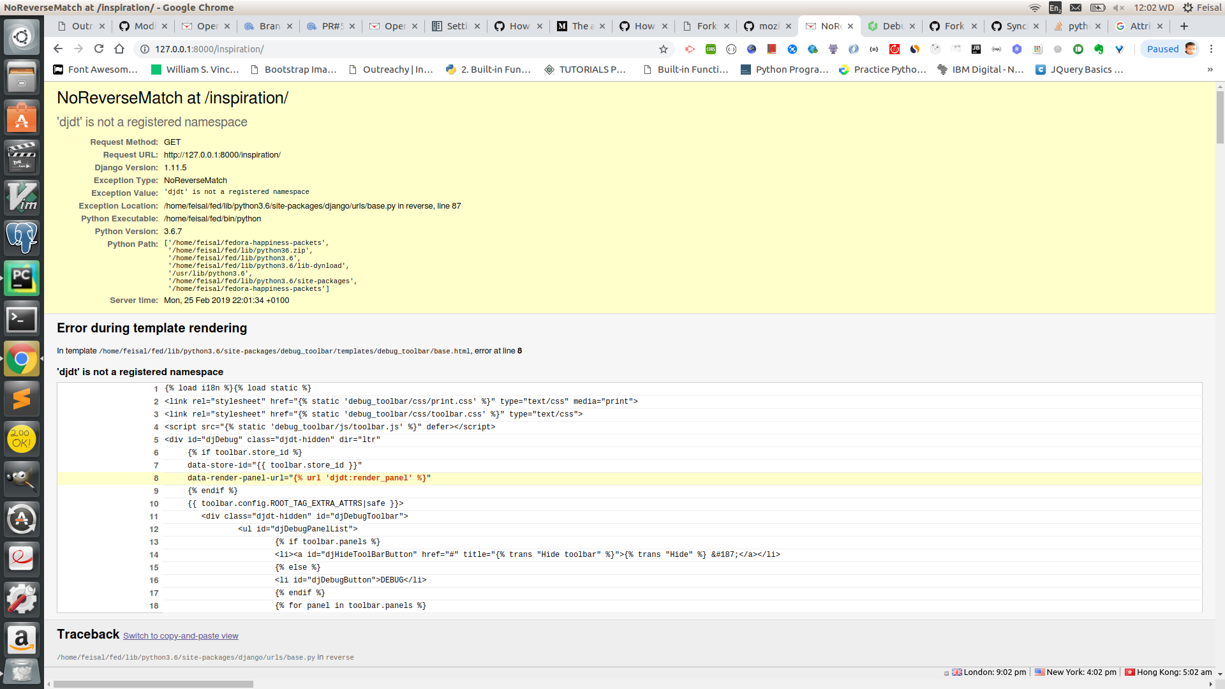Image resolution: width=1225 pixels, height=689 pixels.
Task: Launch Sublime Text from the dock
Action: click(x=22, y=399)
